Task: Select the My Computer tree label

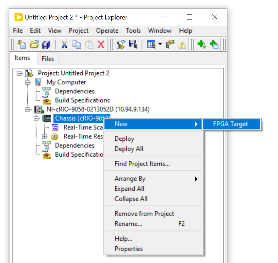Action: click(x=66, y=82)
